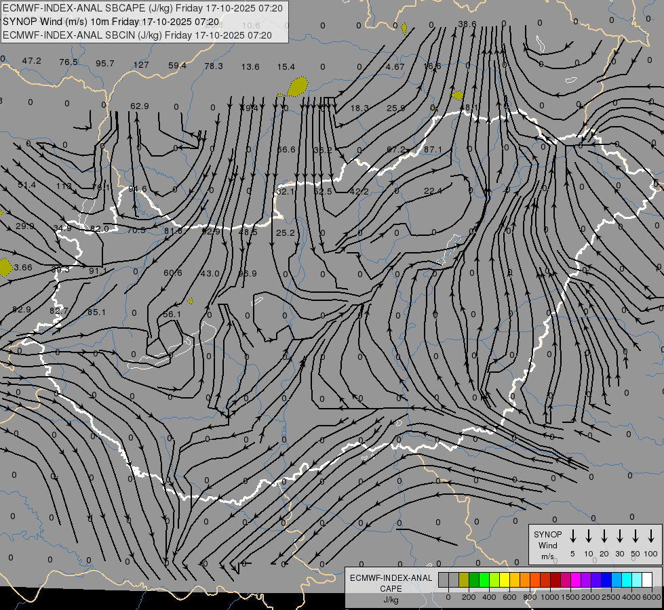Viewport: 664px width, 610px height.
Task: Pick the white swatch ending the CAPE scale
Action: (647, 580)
